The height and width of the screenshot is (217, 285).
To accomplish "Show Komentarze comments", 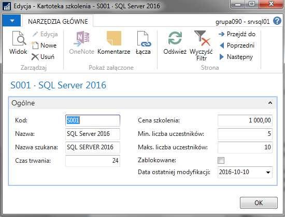I will [114, 43].
